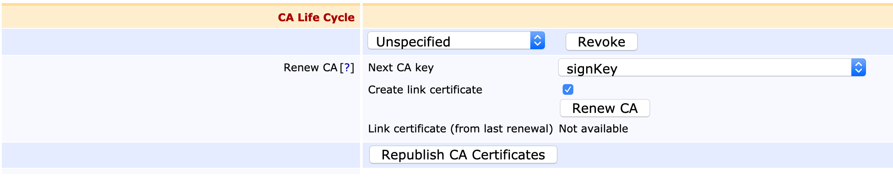Click the Renew CA row label text
The height and width of the screenshot is (178, 893).
pyautogui.click(x=310, y=68)
